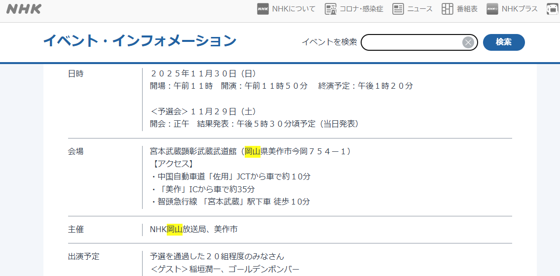This screenshot has height=276, width=560.
Task: Open the コロナ・感染症 icon
Action: click(331, 9)
